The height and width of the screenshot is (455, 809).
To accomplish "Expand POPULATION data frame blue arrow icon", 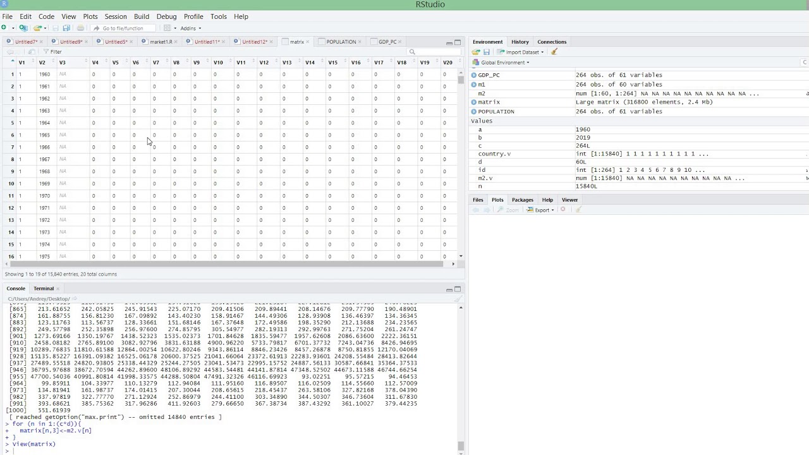I will tap(474, 112).
